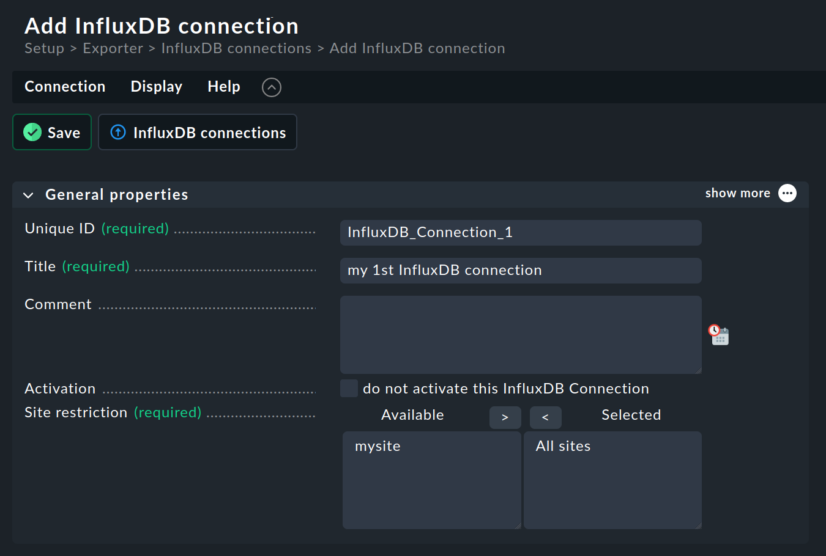Click the green checkmark icon on Save
This screenshot has height=556, width=826.
[32, 132]
